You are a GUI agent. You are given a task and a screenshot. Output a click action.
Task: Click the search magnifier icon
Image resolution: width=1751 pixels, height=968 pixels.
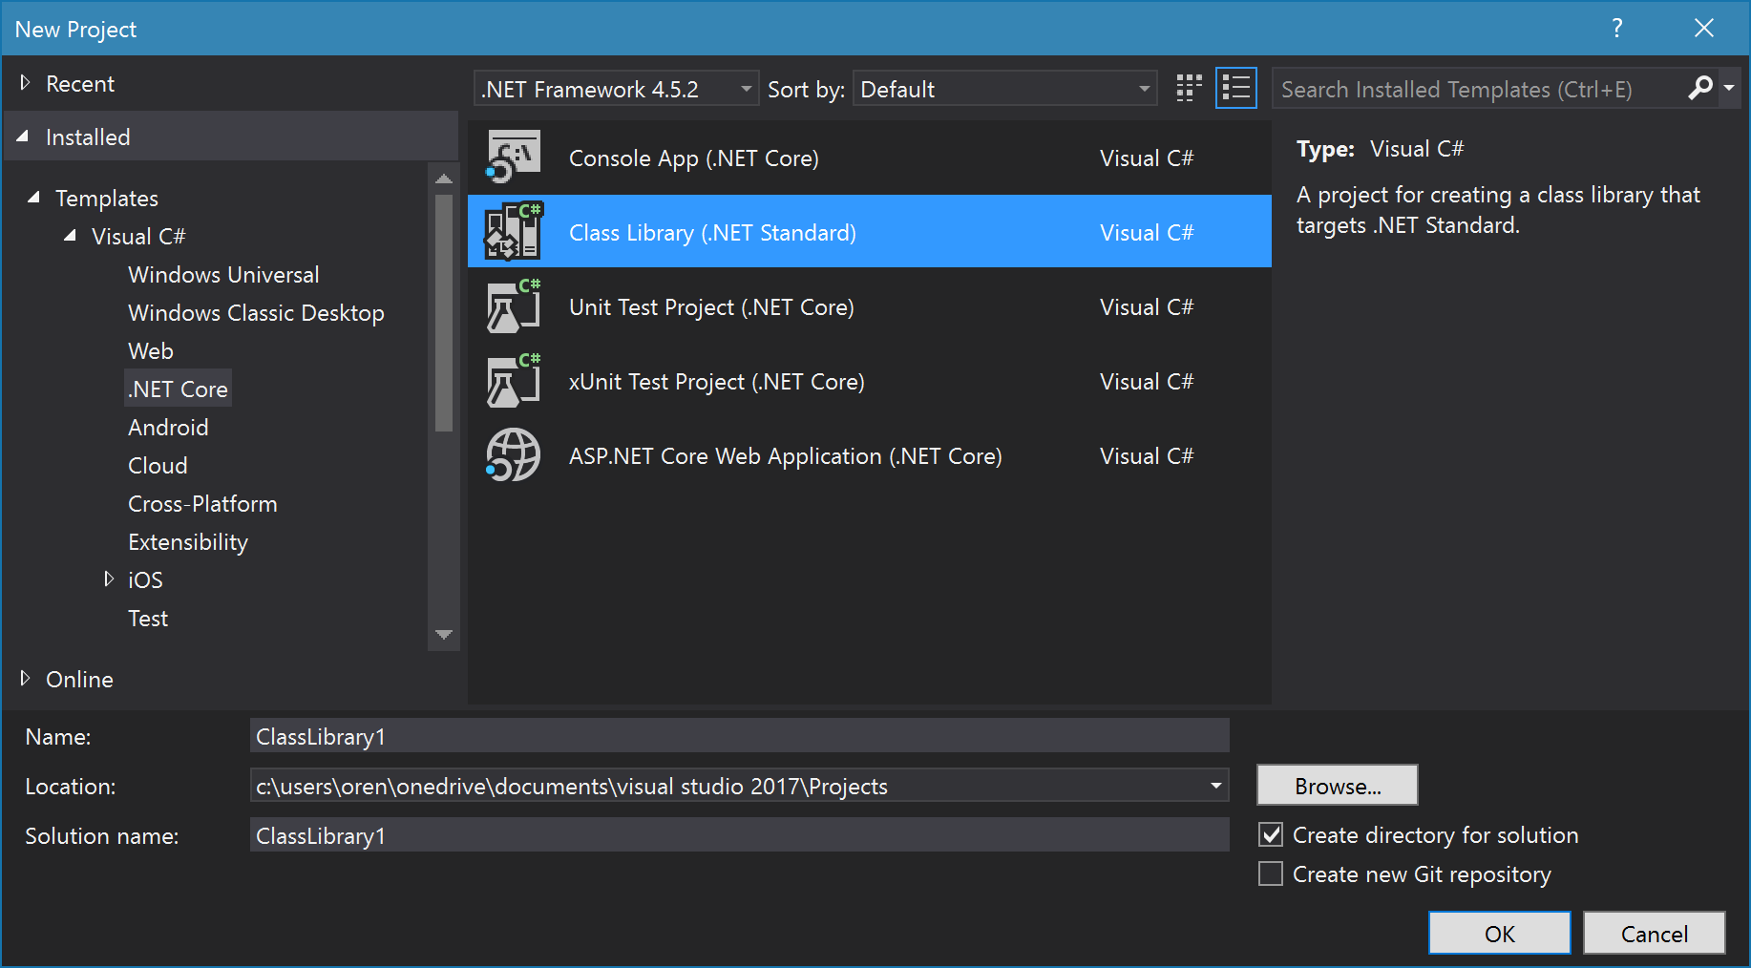(1699, 89)
